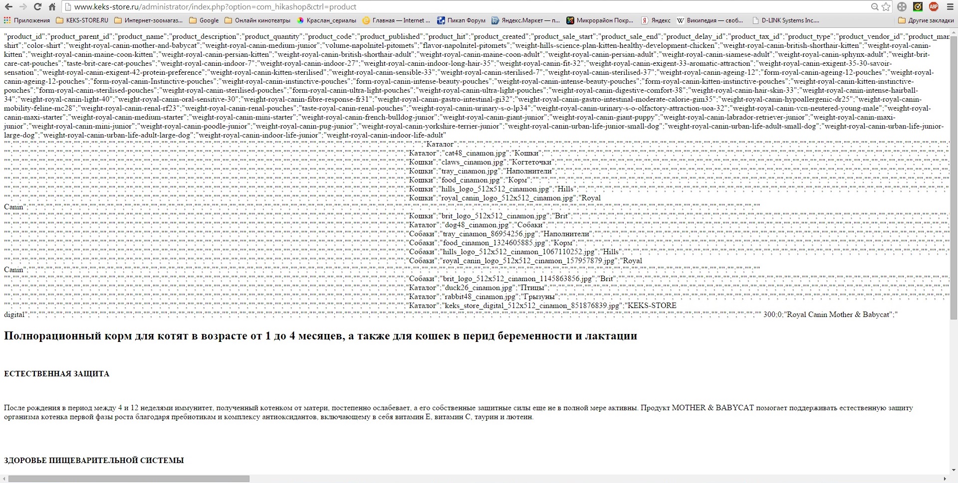The height and width of the screenshot is (483, 958).
Task: Click the paragraph beginning После рождения
Action: coord(459,412)
